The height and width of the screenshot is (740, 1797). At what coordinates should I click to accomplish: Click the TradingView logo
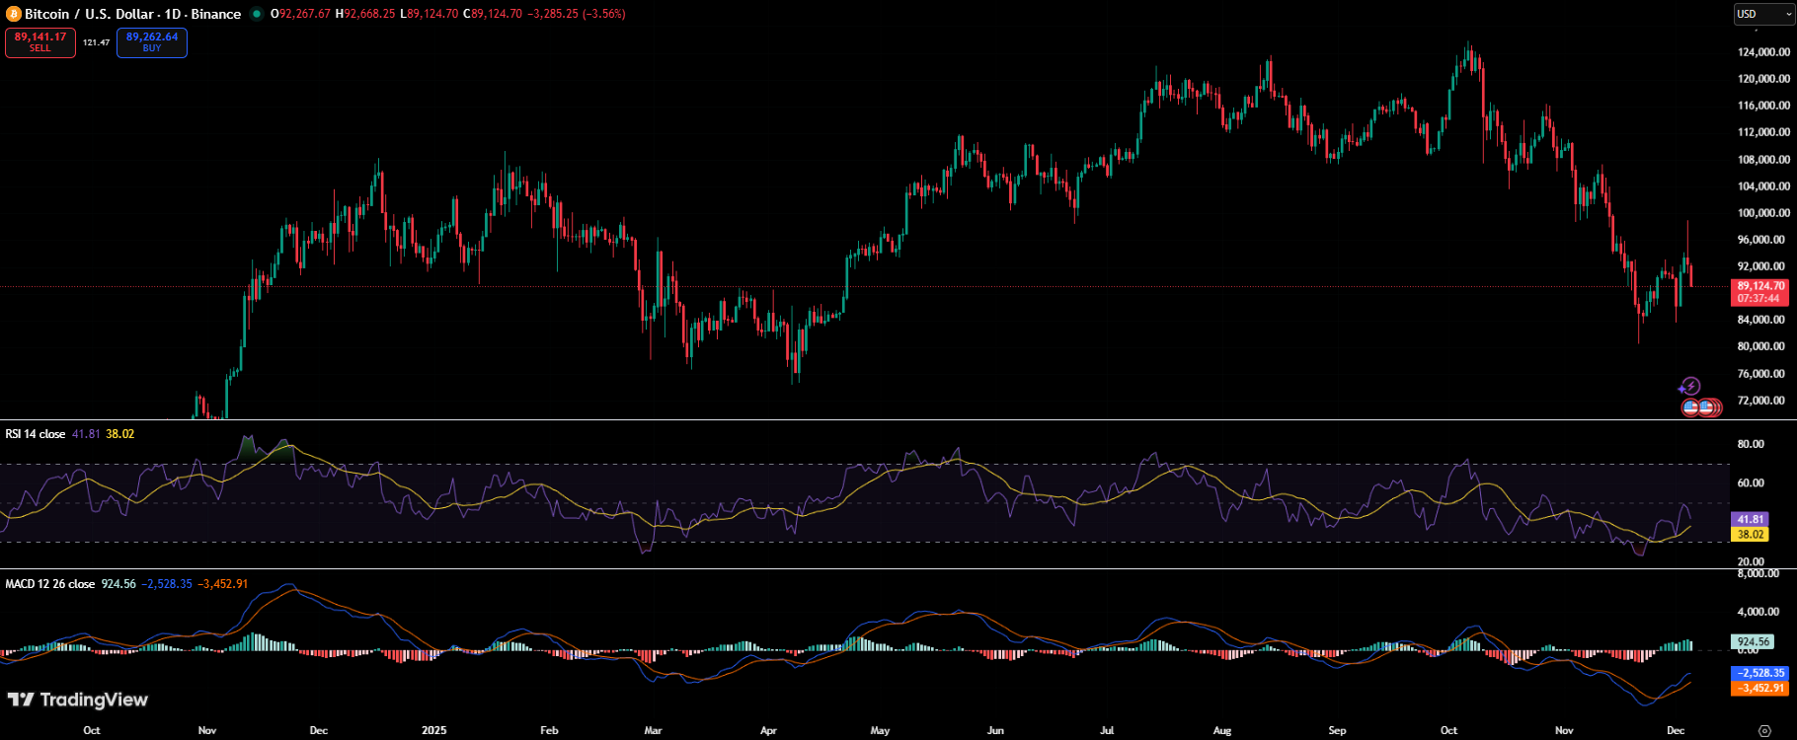point(77,700)
